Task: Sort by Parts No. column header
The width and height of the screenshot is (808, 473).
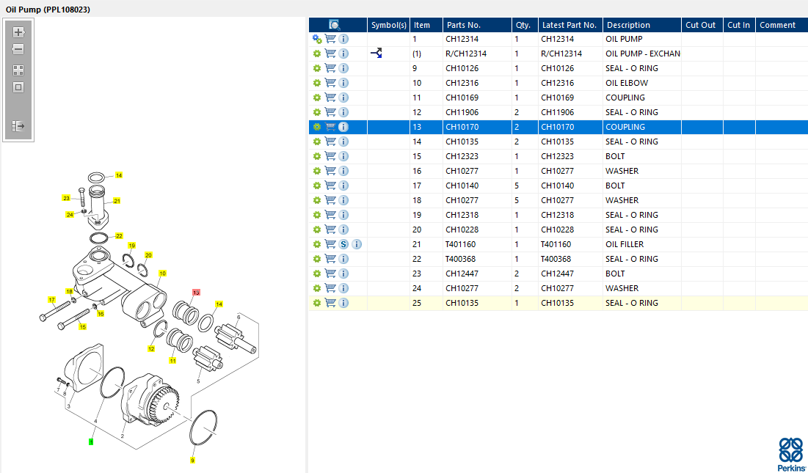Action: click(463, 25)
